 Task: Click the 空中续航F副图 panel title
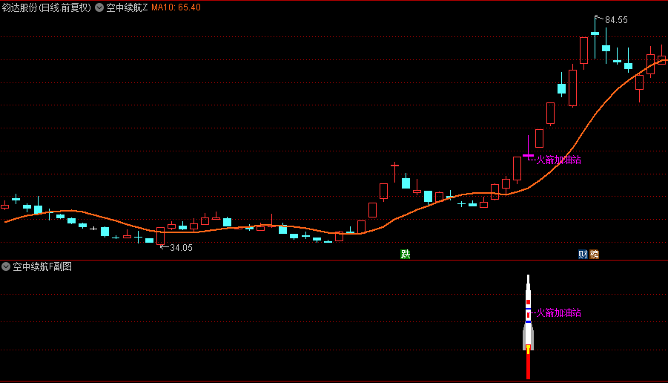point(42,266)
